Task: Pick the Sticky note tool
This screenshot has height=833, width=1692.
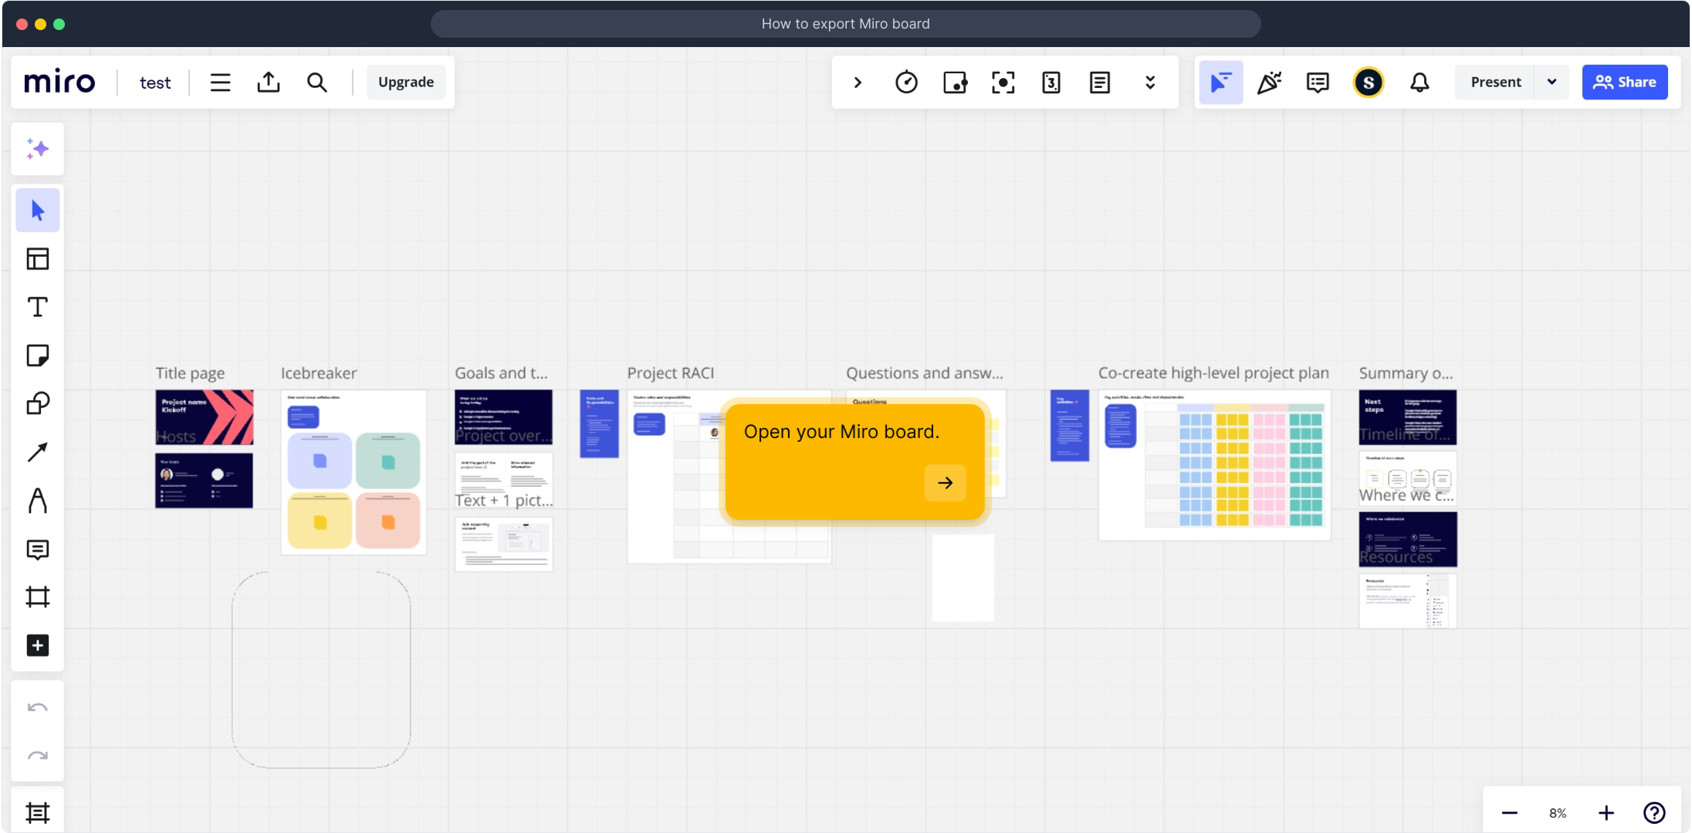Action: click(x=37, y=356)
